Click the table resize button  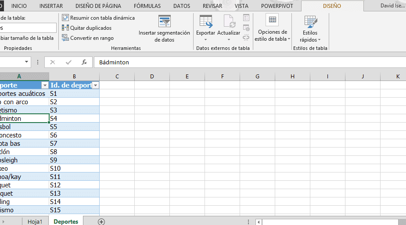(x=27, y=38)
